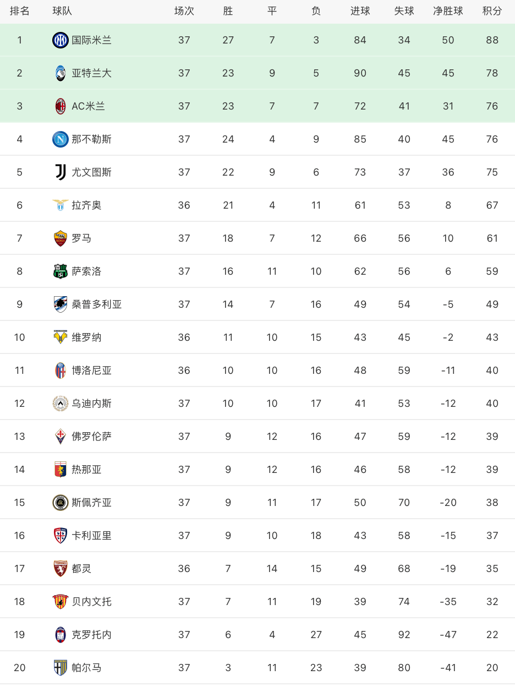
Task: Tap the Parma (帕尔马) shield logo
Action: [61, 668]
